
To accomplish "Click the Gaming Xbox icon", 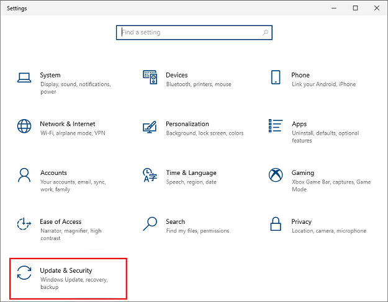I will [x=276, y=175].
